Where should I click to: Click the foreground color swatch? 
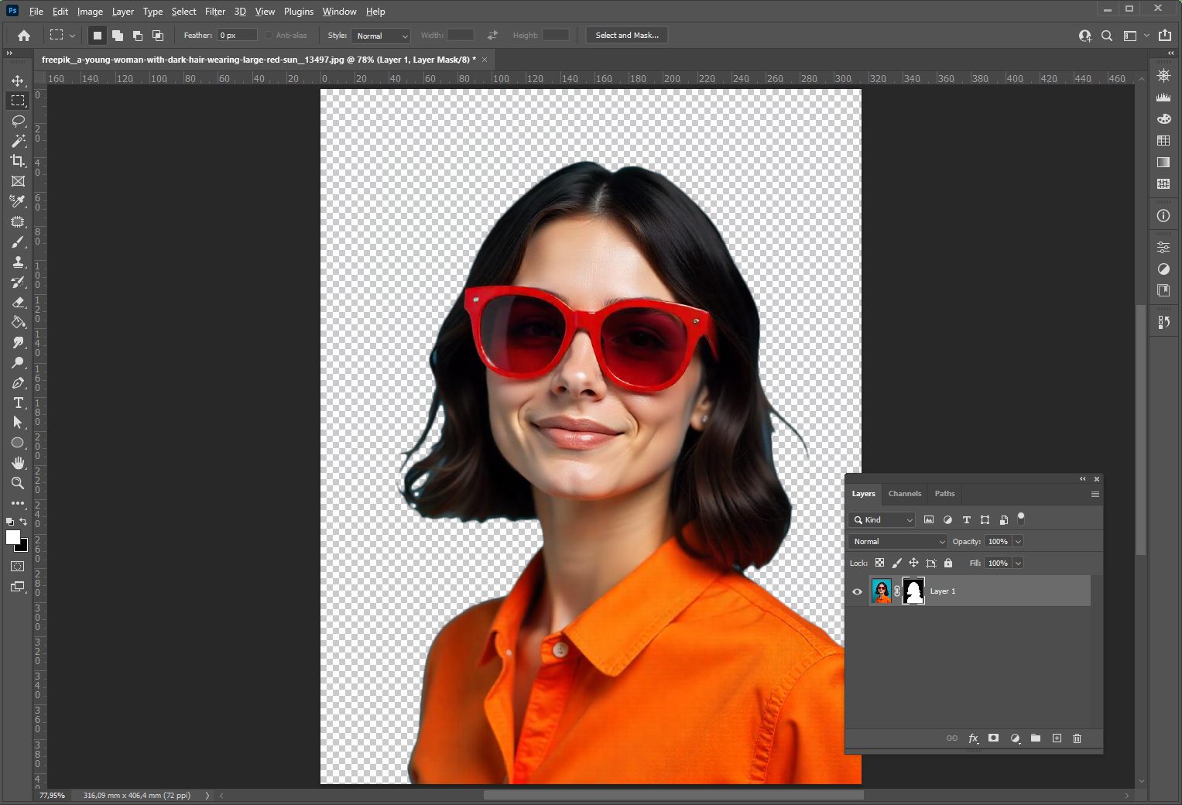[12, 537]
